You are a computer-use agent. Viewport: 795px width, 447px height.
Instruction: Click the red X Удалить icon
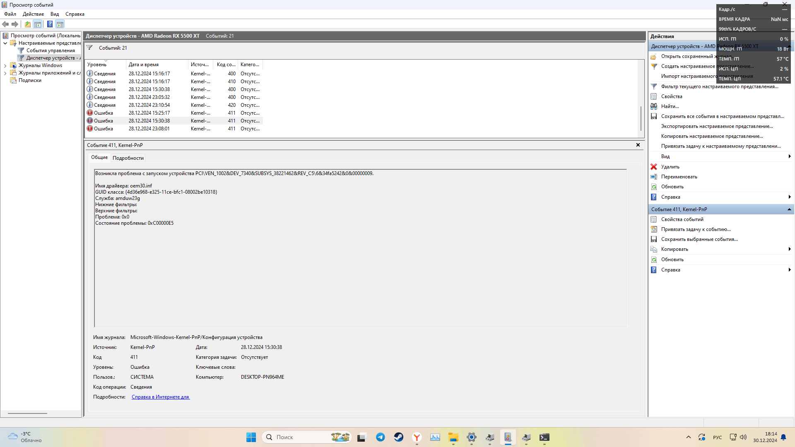654,167
